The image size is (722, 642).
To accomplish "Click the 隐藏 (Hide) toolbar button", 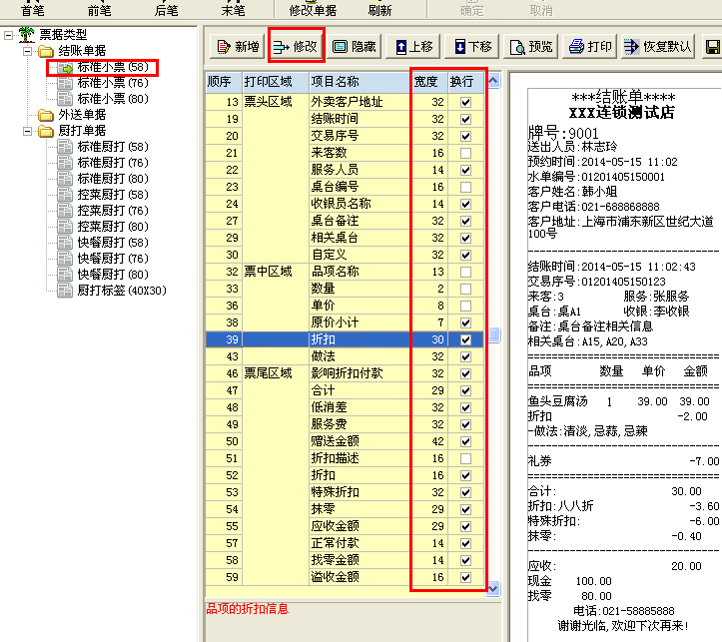I will point(355,46).
